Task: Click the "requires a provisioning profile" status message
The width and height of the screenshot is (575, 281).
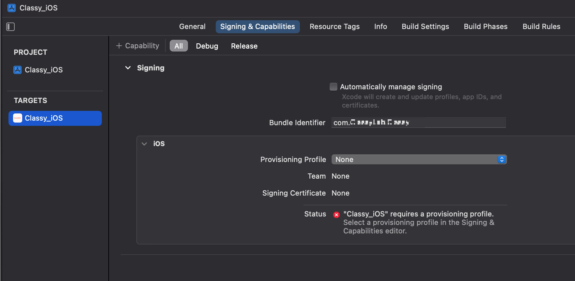Action: pyautogui.click(x=418, y=214)
